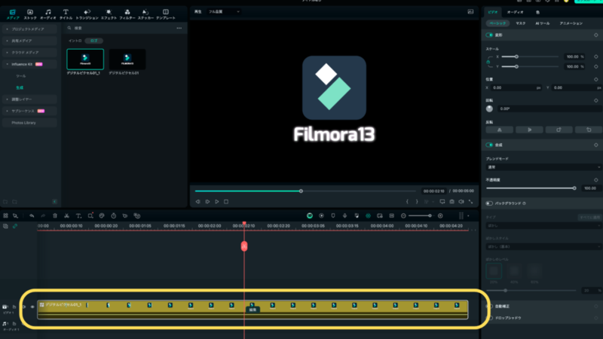
Task: Step back one frame in preview
Action: 197,201
